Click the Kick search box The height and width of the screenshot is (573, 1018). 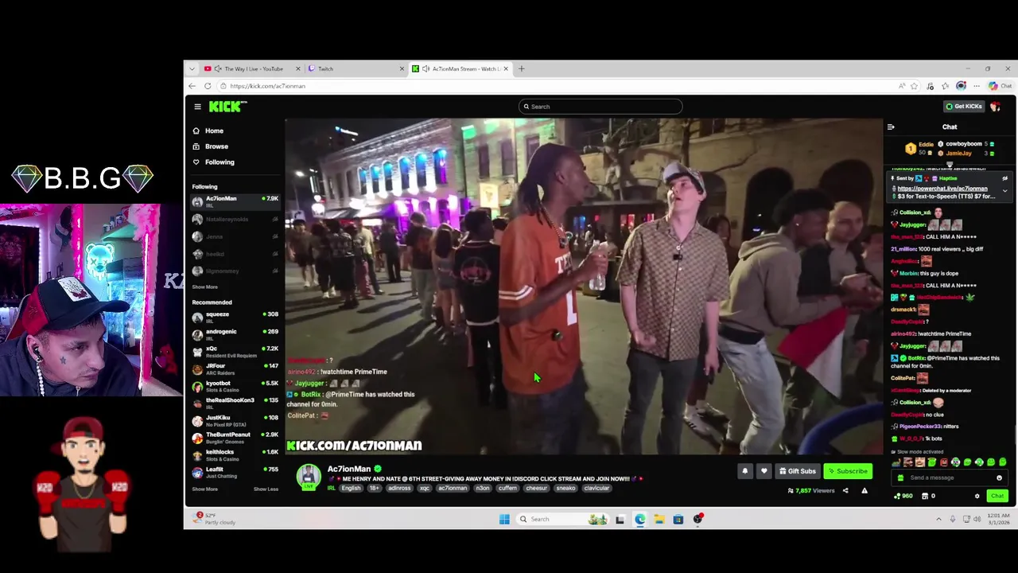[600, 107]
